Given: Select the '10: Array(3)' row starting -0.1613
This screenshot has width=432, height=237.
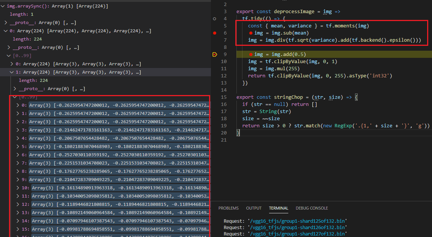Looking at the screenshot, I should pyautogui.click(x=105, y=188).
